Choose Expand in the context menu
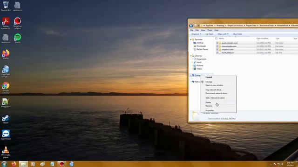 tap(218, 77)
